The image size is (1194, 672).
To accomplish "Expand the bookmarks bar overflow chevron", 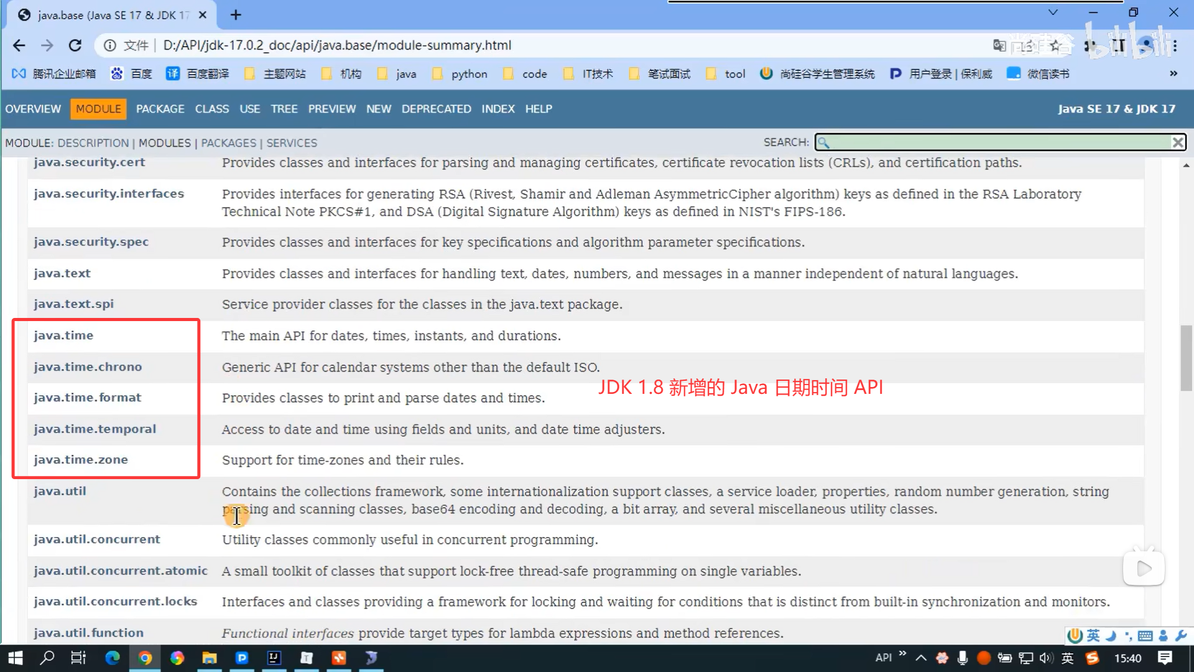I will (1173, 73).
